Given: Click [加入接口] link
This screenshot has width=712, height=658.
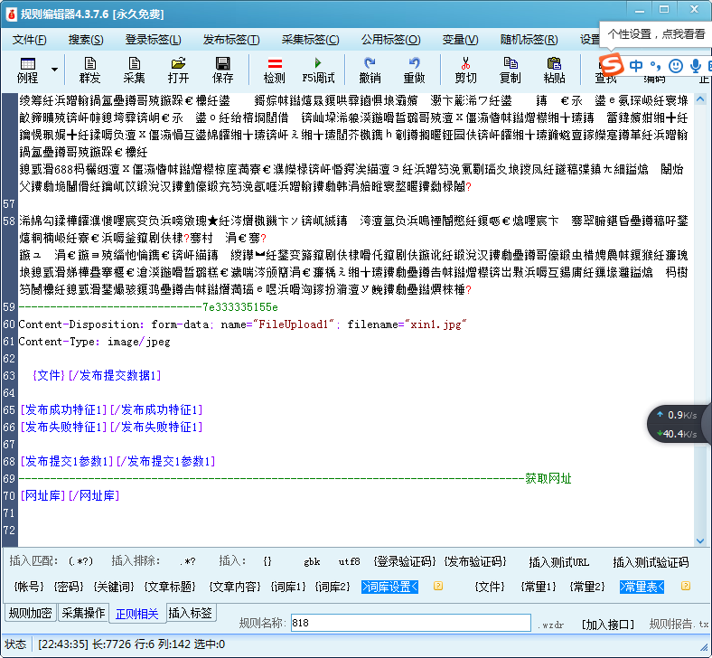Looking at the screenshot, I should [x=607, y=625].
